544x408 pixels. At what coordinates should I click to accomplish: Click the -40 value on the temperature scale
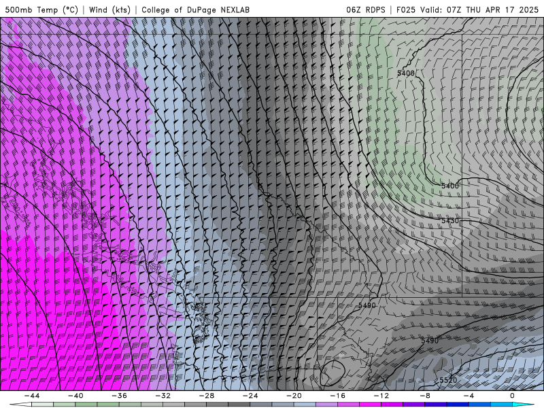pyautogui.click(x=75, y=396)
